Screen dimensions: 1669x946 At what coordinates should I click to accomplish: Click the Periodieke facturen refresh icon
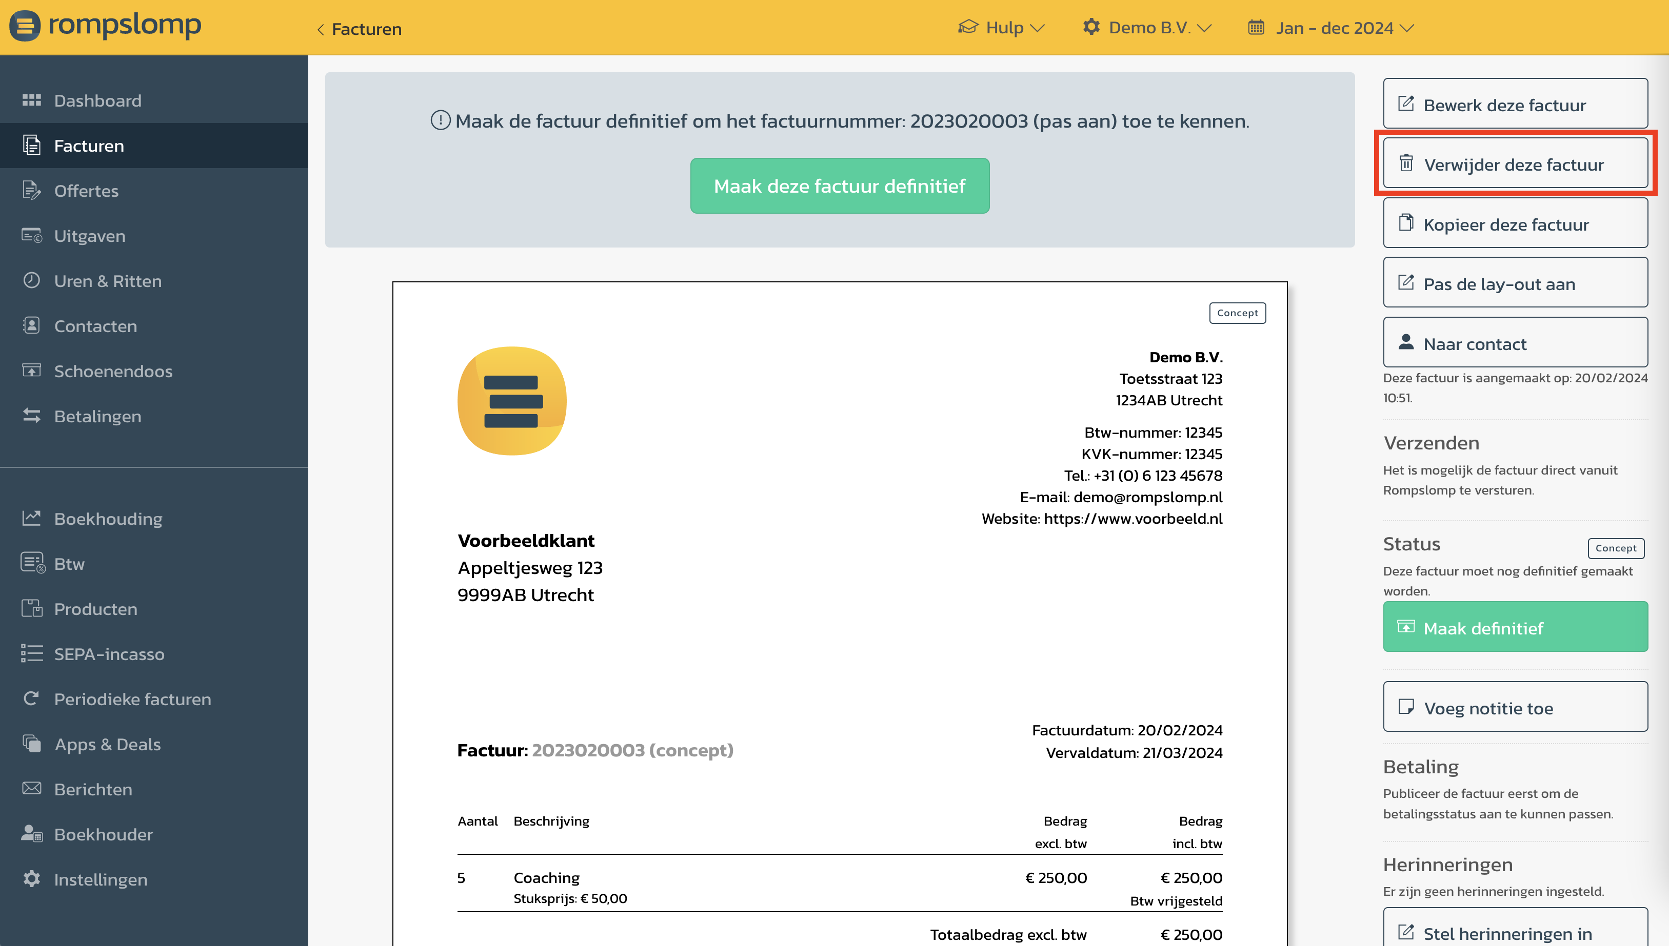pyautogui.click(x=31, y=698)
